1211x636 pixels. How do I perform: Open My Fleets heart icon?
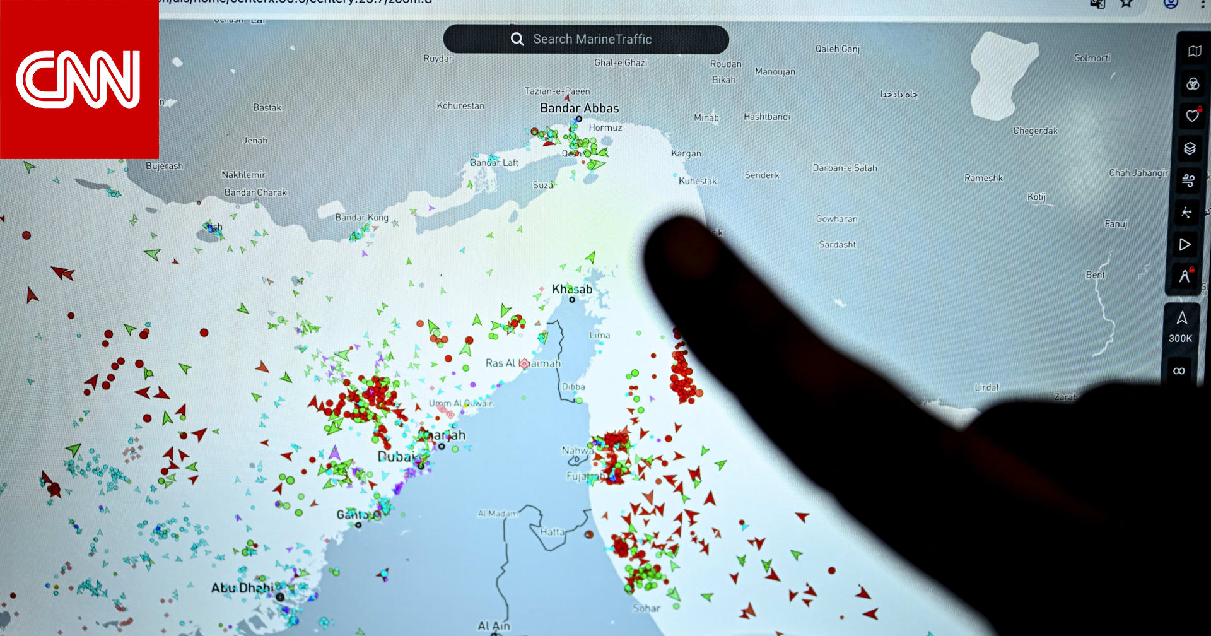tap(1191, 116)
